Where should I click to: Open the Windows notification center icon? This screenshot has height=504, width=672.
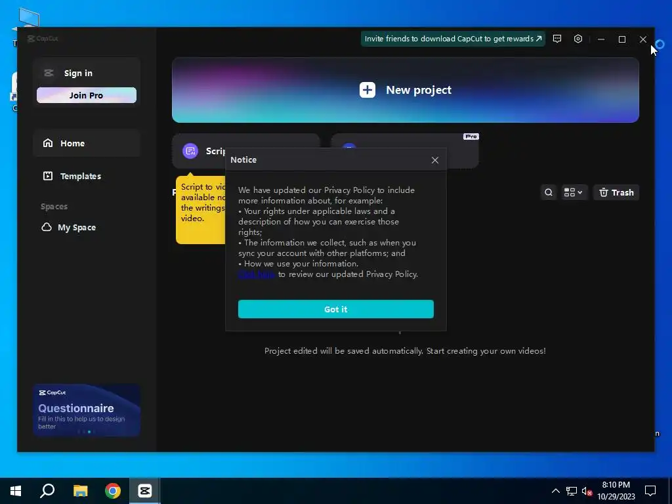(x=650, y=491)
